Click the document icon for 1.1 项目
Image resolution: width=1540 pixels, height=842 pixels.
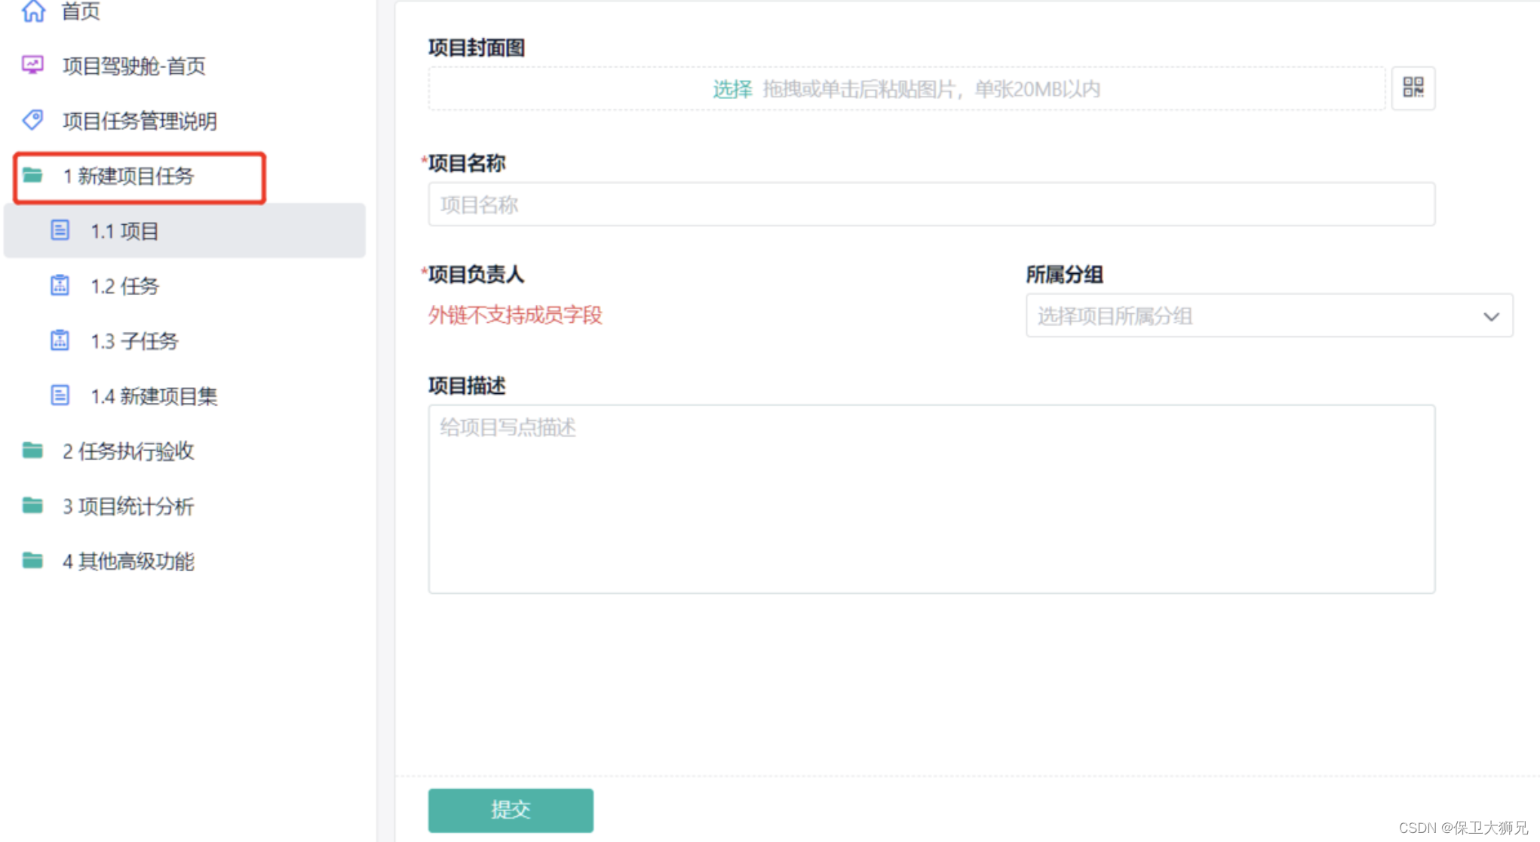click(x=60, y=230)
